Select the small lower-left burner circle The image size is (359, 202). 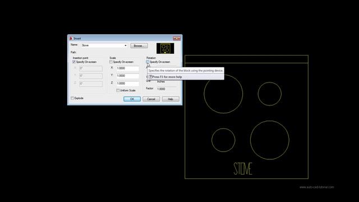tap(223, 140)
